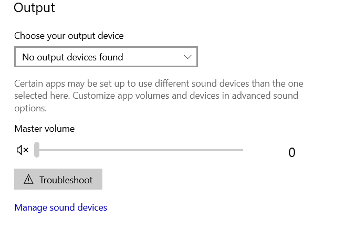Open the Manage sound devices link
The width and height of the screenshot is (345, 229).
(x=61, y=207)
